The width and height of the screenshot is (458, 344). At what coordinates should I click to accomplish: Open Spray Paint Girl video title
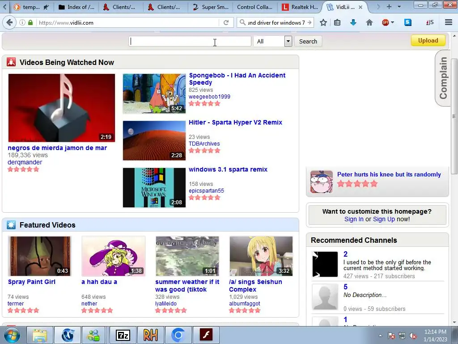(32, 282)
